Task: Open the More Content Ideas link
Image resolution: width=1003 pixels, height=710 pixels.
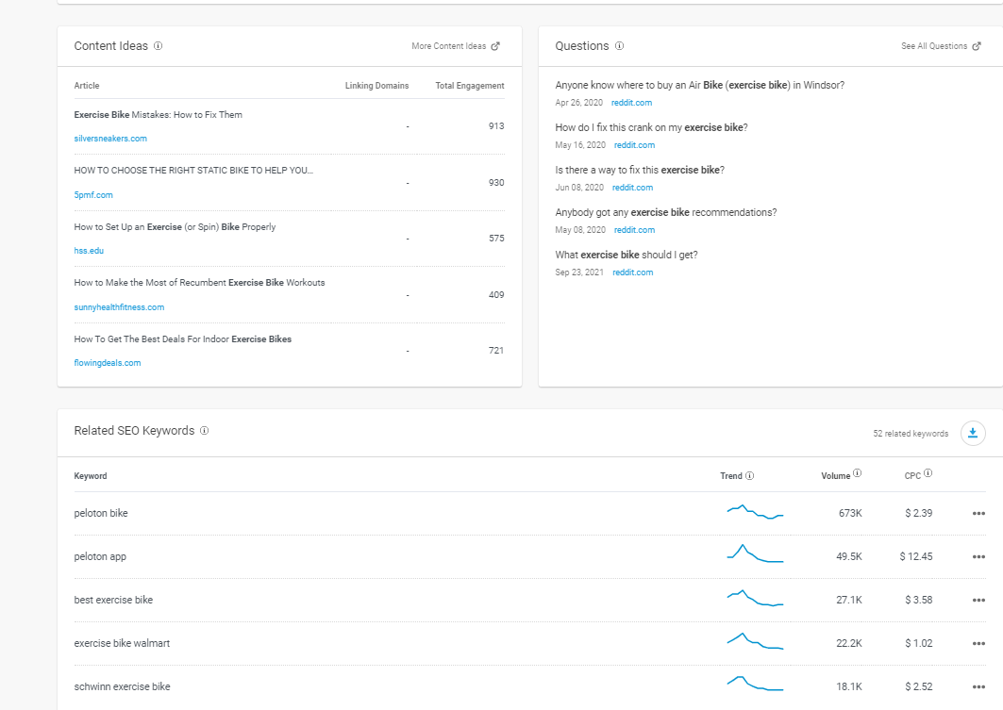Action: pyautogui.click(x=456, y=46)
